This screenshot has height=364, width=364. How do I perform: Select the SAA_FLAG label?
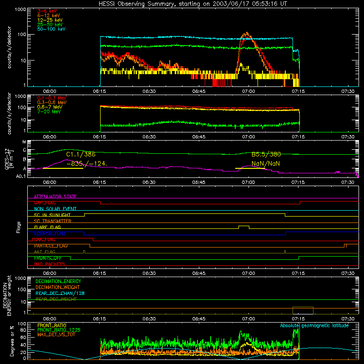(45, 240)
